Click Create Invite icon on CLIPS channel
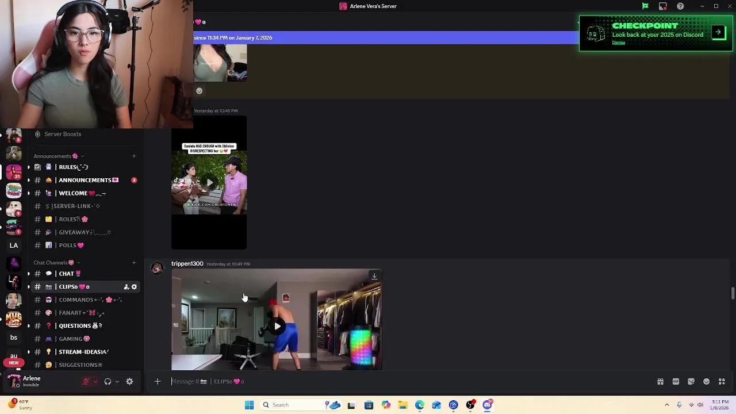 pyautogui.click(x=126, y=287)
